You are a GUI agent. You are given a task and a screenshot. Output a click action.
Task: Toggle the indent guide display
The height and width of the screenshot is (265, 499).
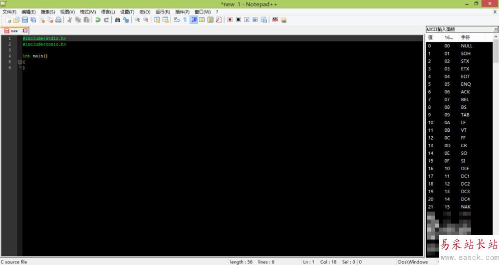[194, 20]
